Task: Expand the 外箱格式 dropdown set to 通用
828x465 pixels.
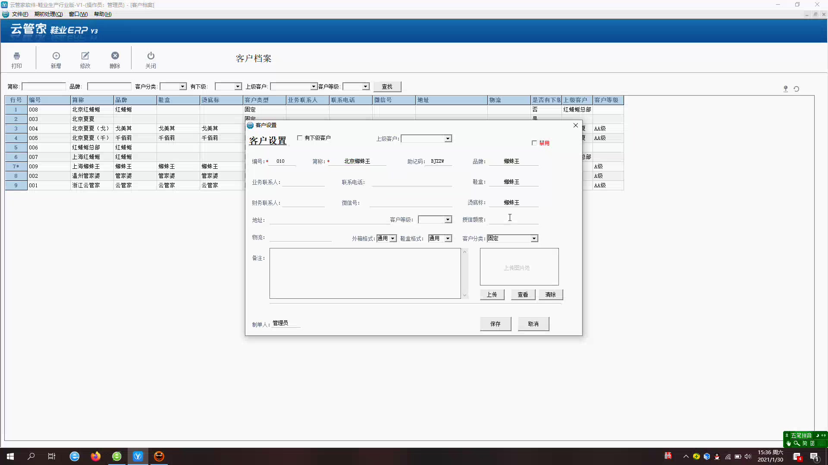Action: [393, 238]
